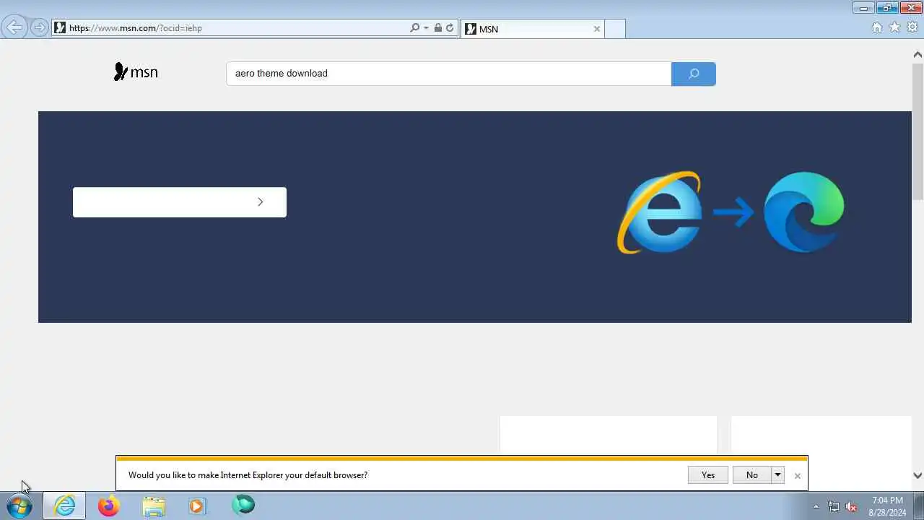Click the white banner button with chevron
The height and width of the screenshot is (520, 924).
(180, 202)
